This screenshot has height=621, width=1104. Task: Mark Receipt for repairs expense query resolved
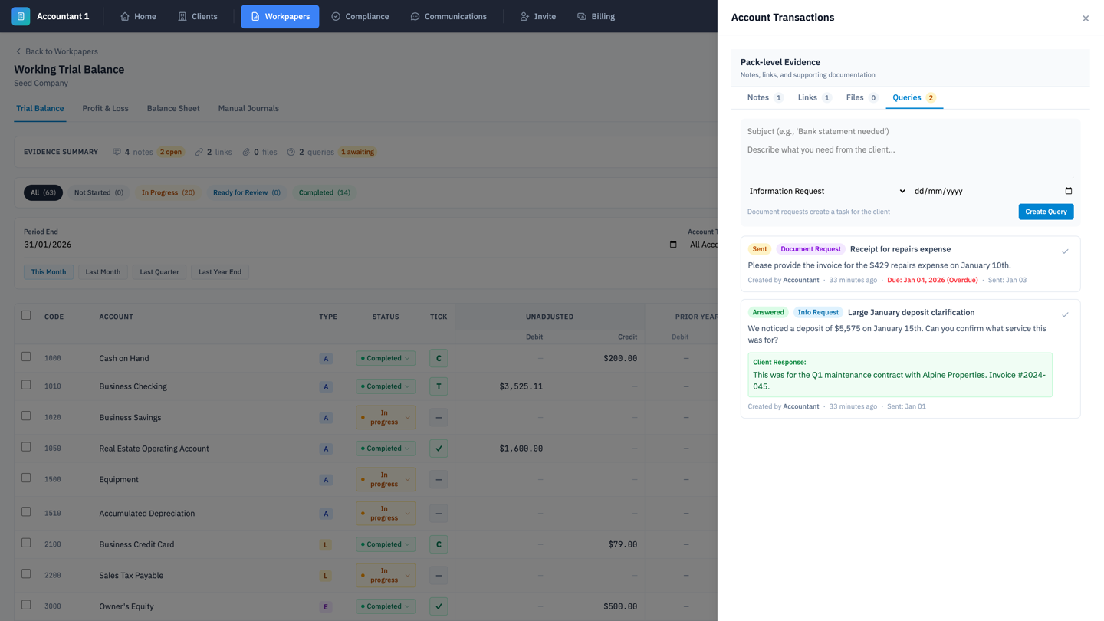[x=1065, y=251]
